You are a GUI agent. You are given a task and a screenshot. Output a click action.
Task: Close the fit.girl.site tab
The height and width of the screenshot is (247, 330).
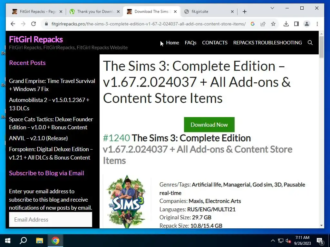(x=232, y=12)
